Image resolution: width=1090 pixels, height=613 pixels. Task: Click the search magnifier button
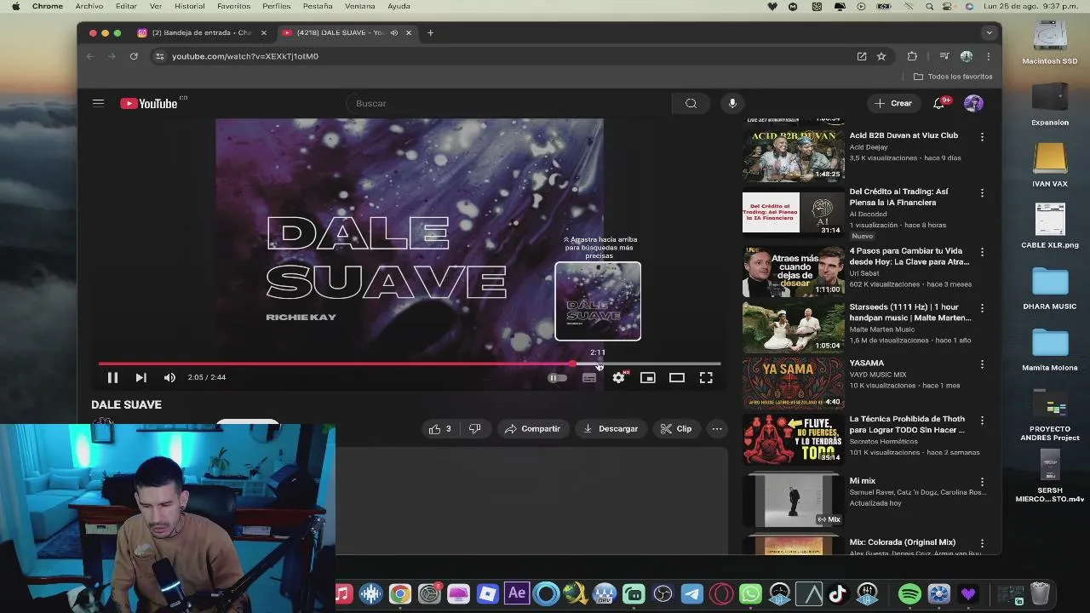coord(691,103)
